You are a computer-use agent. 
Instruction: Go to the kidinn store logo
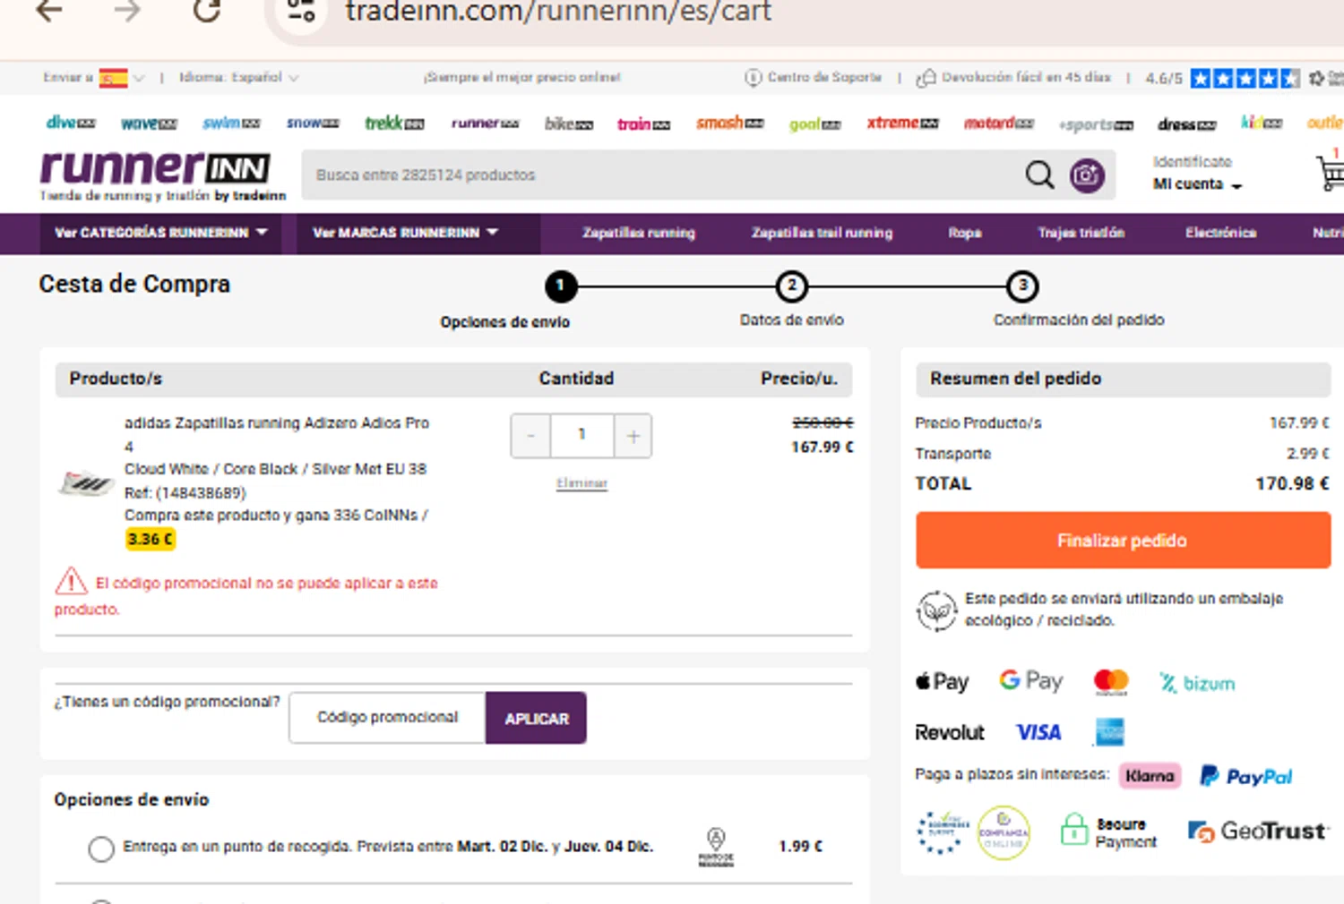[1262, 123]
